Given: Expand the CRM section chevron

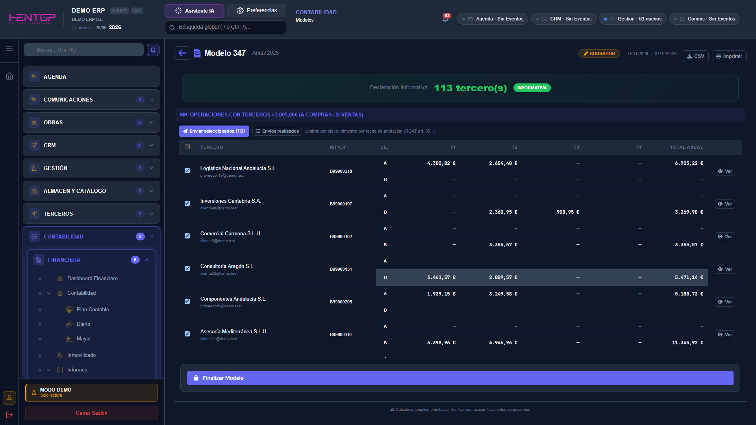Looking at the screenshot, I should click(x=152, y=145).
